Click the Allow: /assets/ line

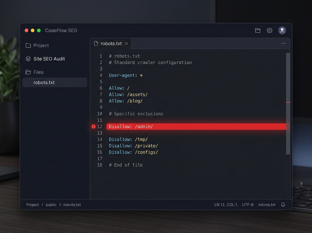coord(128,94)
